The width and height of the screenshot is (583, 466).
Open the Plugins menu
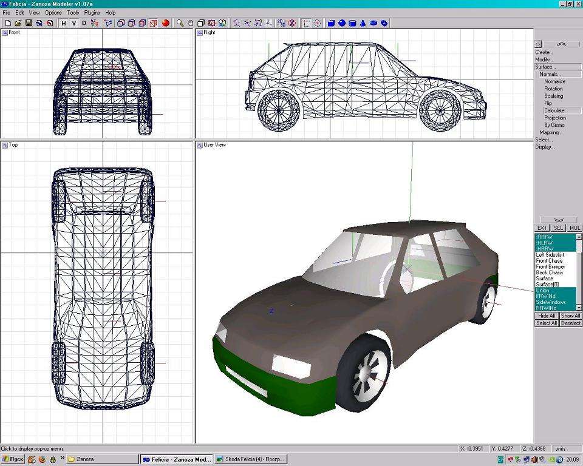(x=92, y=12)
